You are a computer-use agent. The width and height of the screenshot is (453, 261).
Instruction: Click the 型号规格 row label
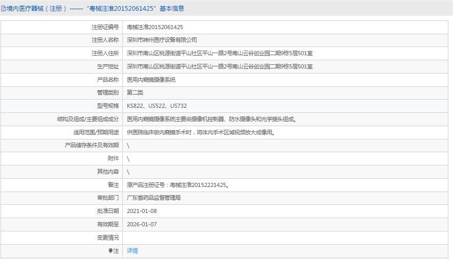click(x=108, y=106)
